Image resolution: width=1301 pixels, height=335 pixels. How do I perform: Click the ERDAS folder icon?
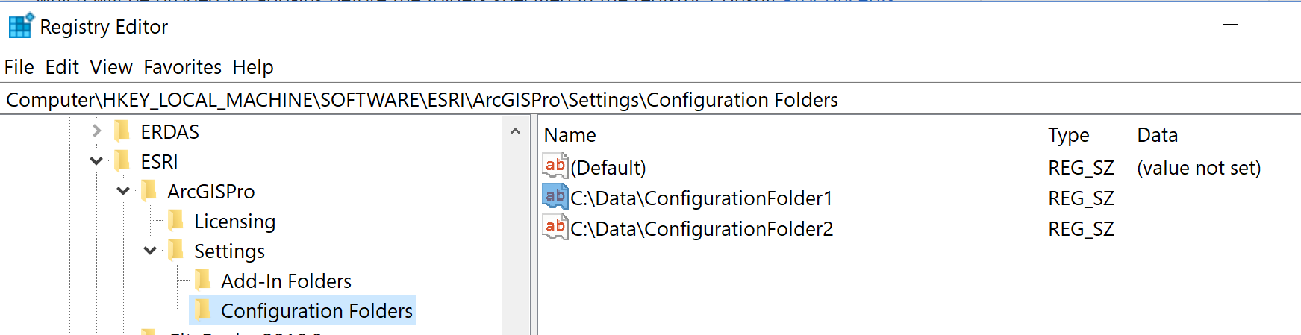pyautogui.click(x=123, y=131)
